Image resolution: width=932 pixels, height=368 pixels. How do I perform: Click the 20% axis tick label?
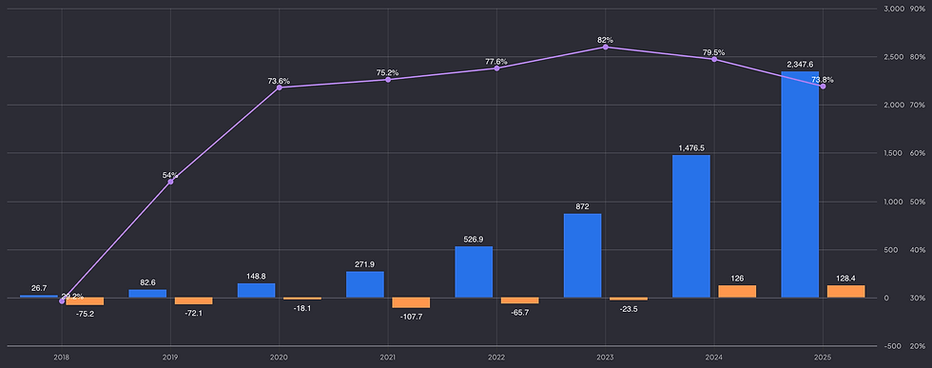(917, 346)
